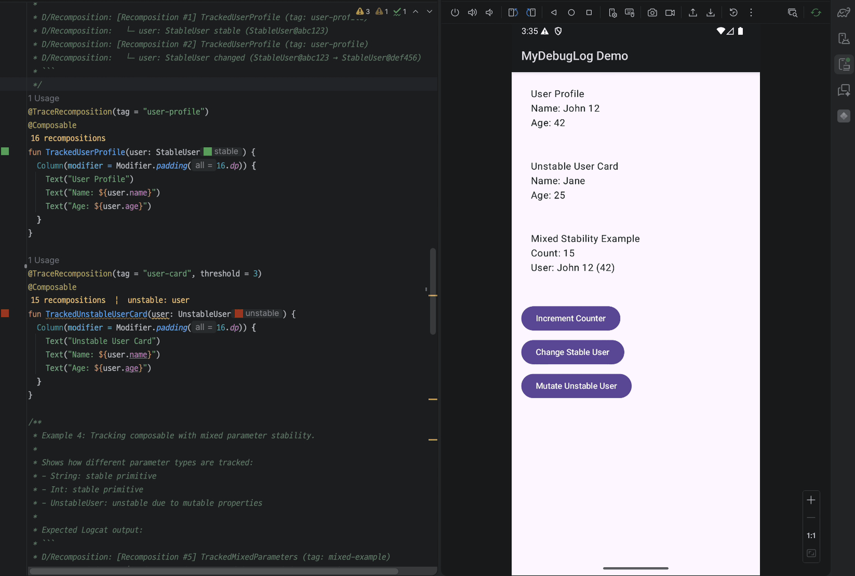The width and height of the screenshot is (855, 576).
Task: Click '16 recompositions' code lens
Action: 68,138
